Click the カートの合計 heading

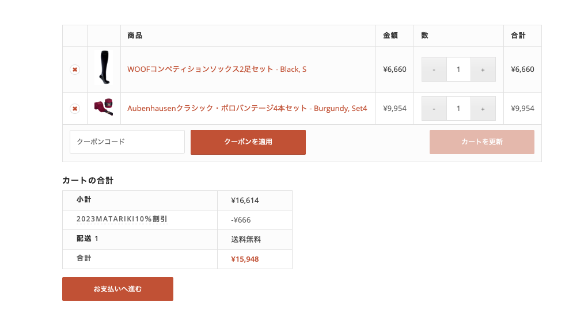(88, 181)
